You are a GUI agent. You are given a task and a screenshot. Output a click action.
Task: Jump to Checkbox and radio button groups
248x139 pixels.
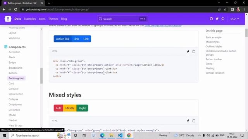pos(221,53)
